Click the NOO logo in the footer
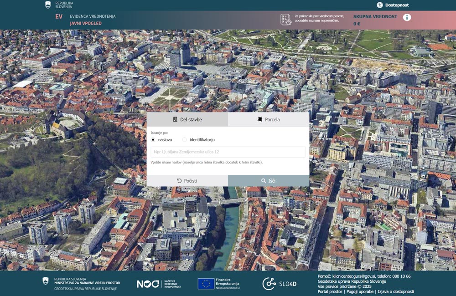 pos(148,284)
